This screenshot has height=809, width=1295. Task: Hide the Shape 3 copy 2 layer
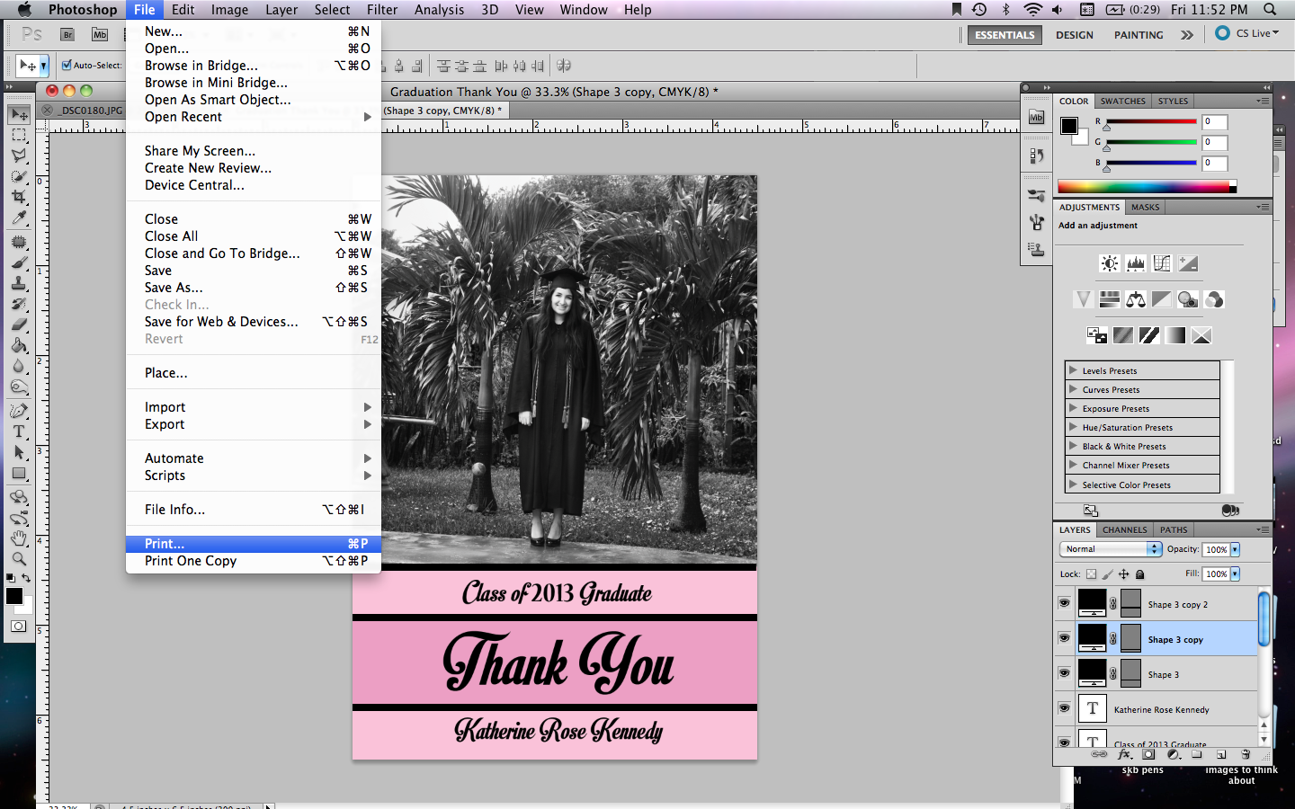(x=1065, y=603)
